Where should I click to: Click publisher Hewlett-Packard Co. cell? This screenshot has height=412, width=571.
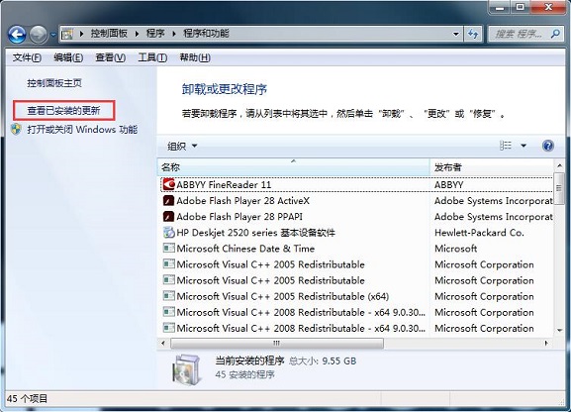click(479, 233)
